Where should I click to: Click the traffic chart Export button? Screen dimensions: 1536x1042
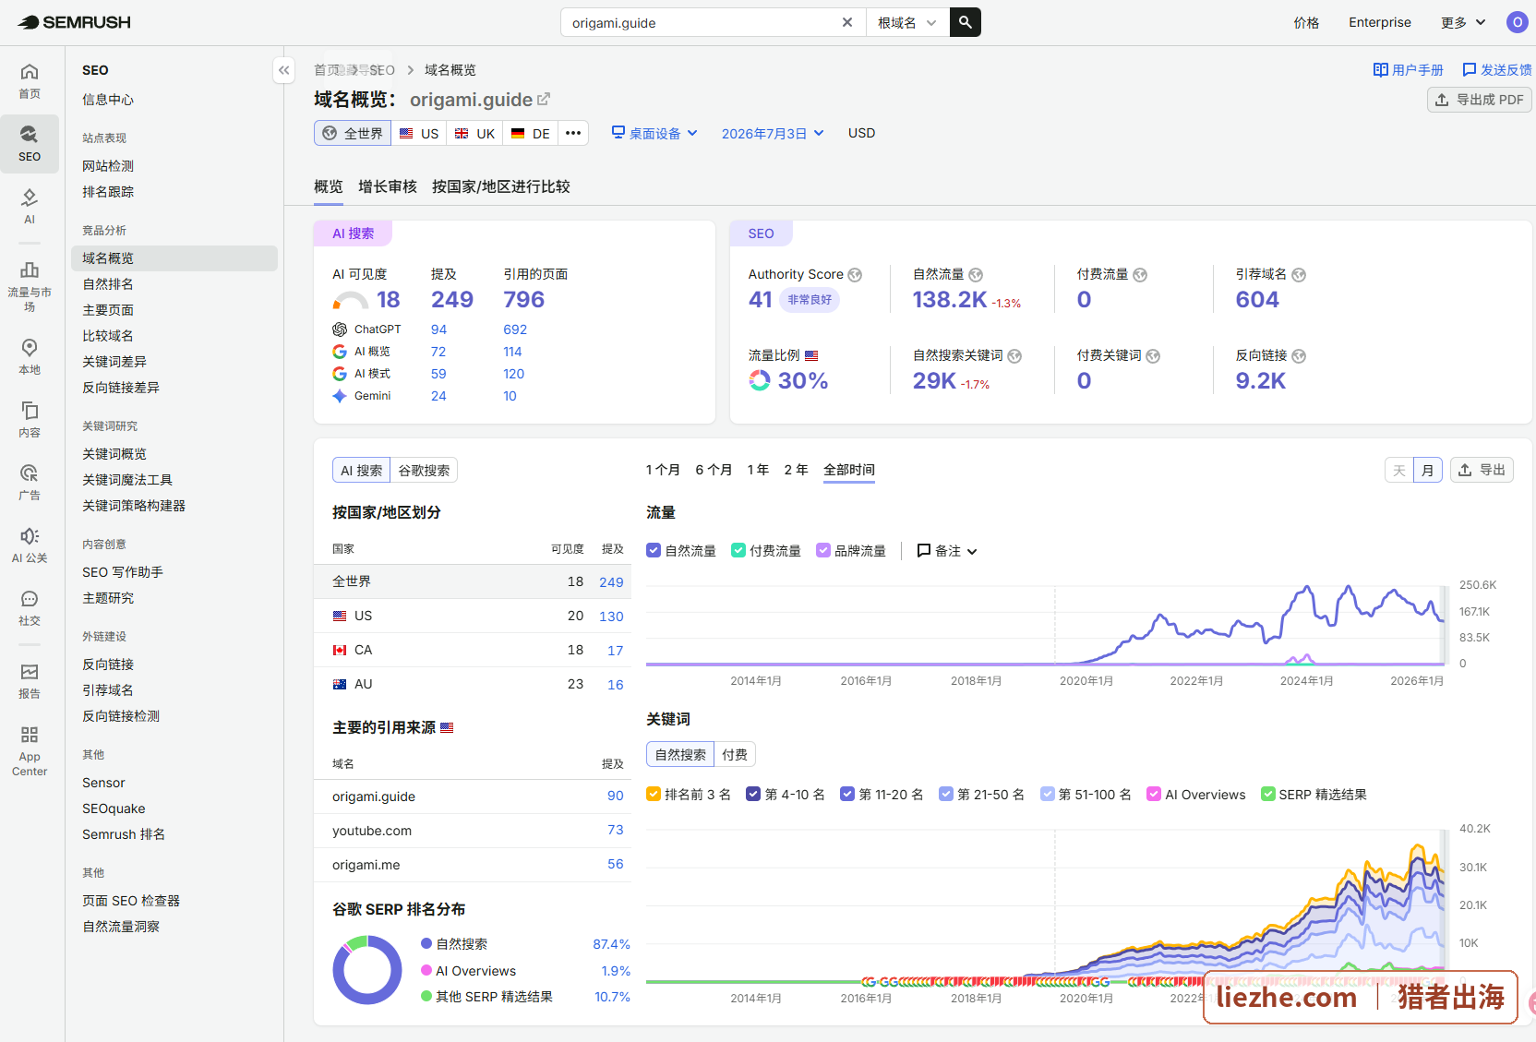coord(1482,470)
